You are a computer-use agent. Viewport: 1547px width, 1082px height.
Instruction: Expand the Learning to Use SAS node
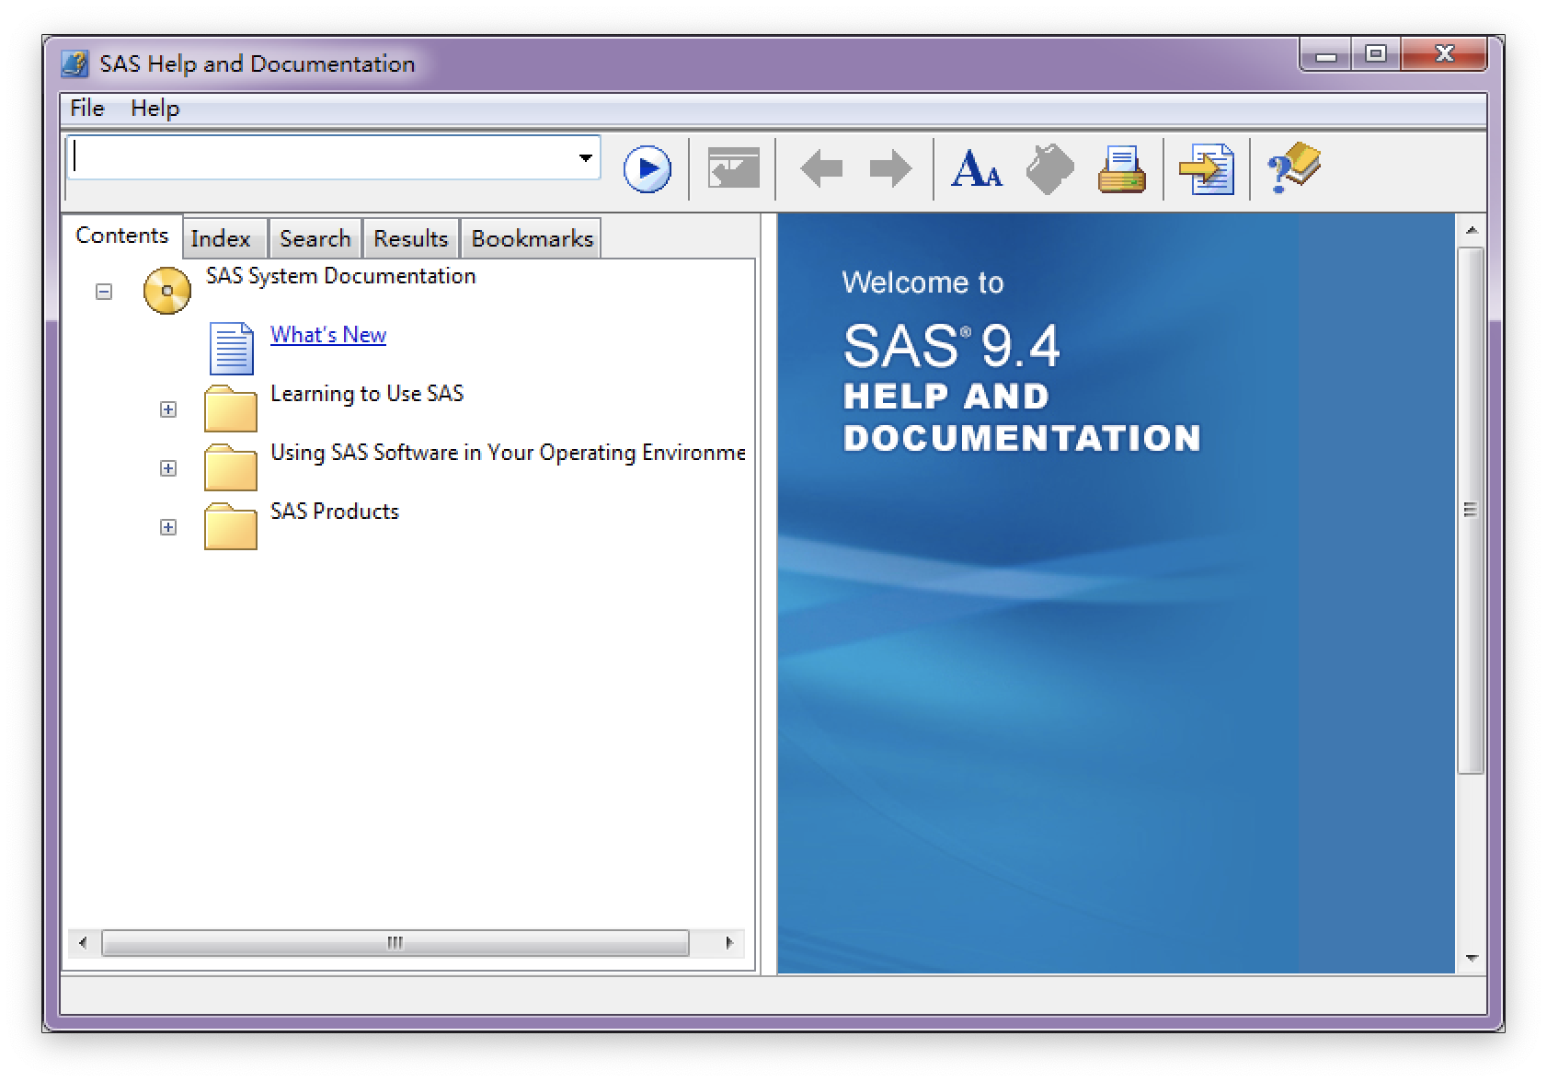(168, 409)
